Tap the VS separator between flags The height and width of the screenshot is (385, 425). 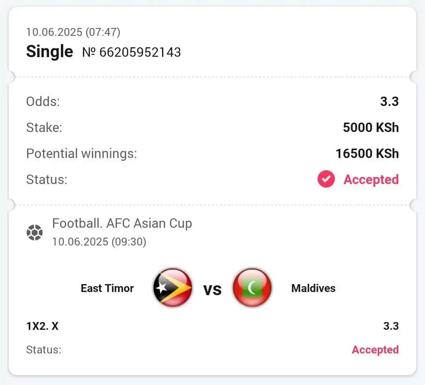click(x=213, y=290)
